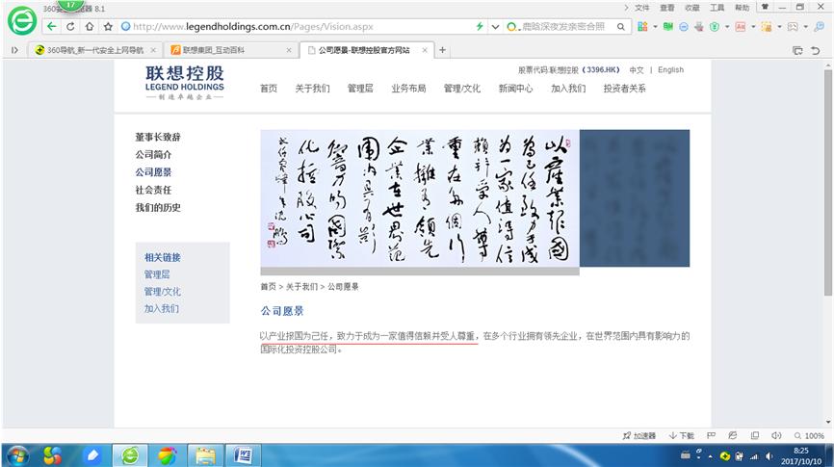Screen dimensions: 834x467
Task: Click the 360 browser green logo
Action: click(x=22, y=21)
